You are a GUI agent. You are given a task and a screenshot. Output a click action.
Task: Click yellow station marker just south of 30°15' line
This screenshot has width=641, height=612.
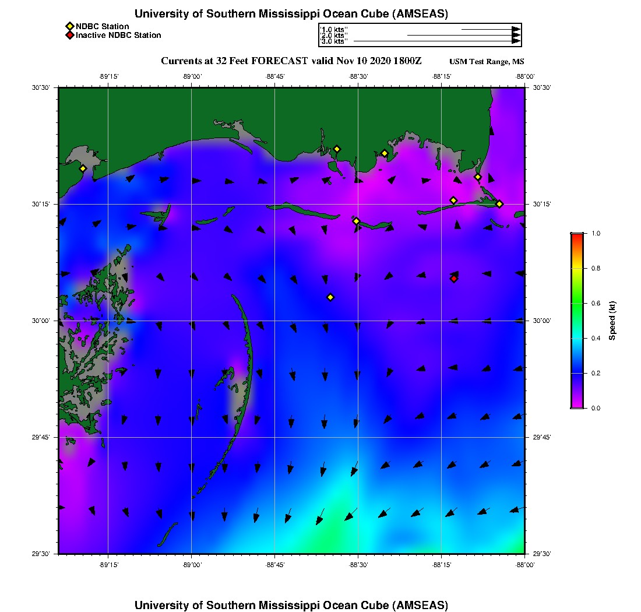coord(357,221)
